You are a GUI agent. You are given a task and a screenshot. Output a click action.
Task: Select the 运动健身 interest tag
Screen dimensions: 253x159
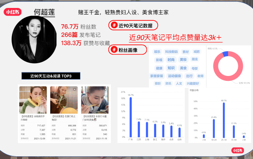[174, 76]
